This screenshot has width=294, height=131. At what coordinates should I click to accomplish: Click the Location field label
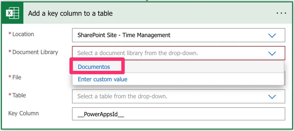point(23,34)
